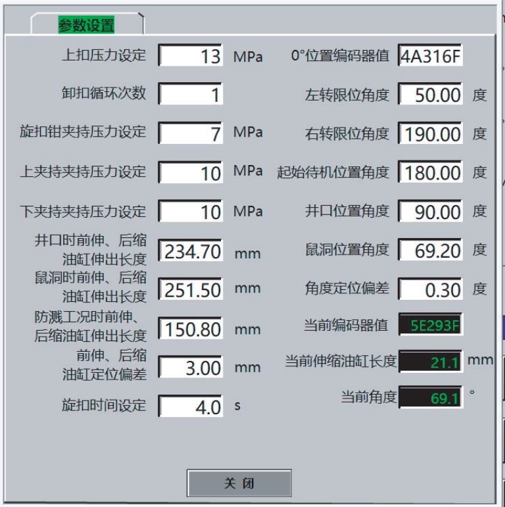Click the 上夹持夹持压力设定 label
This screenshot has width=505, height=507.
tap(83, 172)
